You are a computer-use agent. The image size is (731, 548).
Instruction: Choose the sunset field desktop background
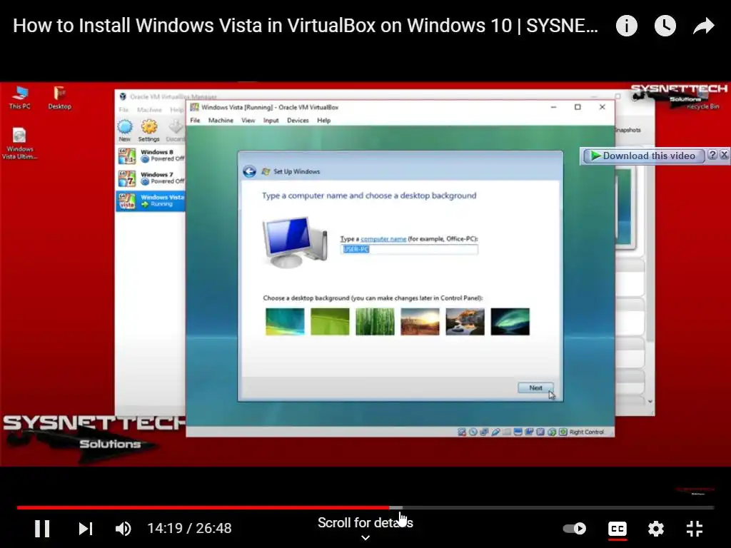point(420,322)
